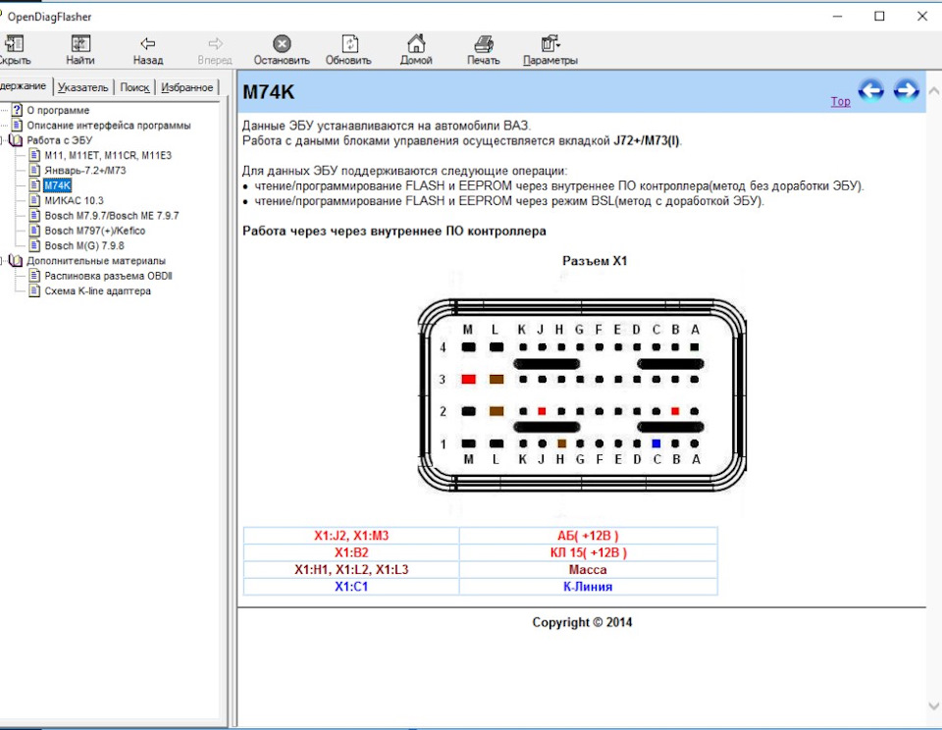Click the scrollbar down arrow in content pane
Viewport: 942px width, 730px height.
(x=933, y=706)
